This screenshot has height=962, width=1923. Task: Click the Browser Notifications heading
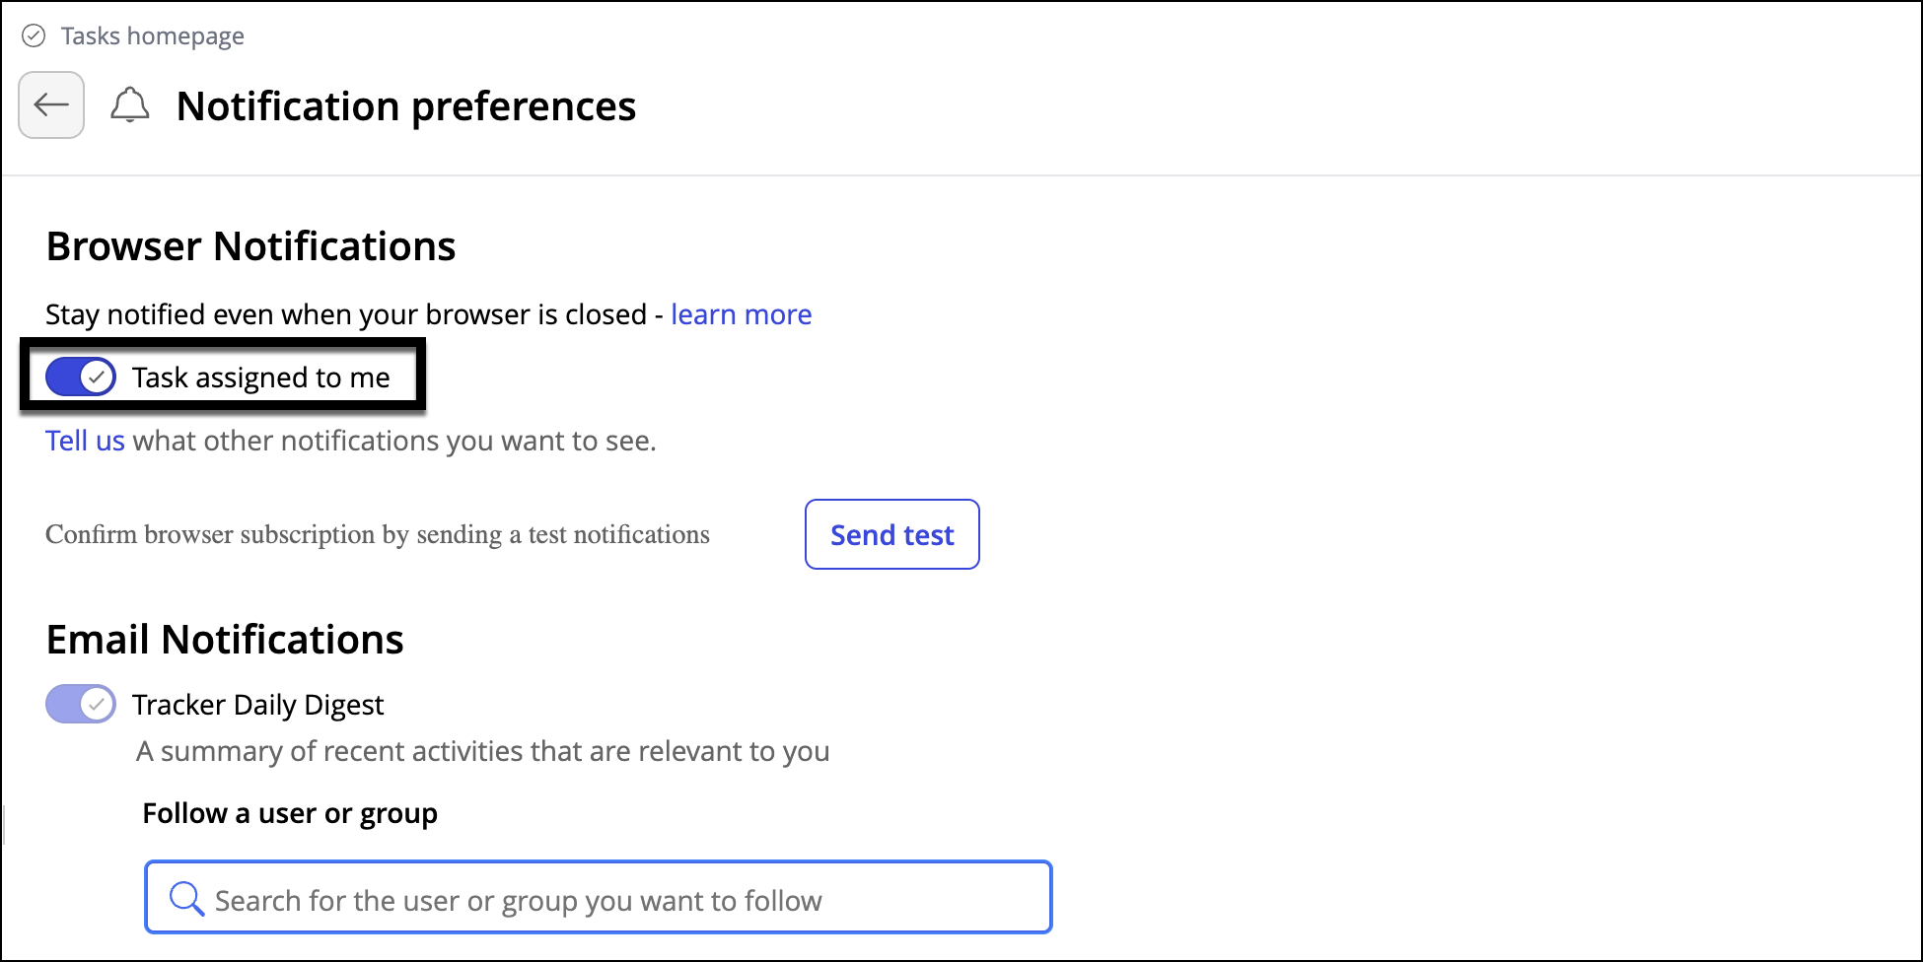[250, 246]
